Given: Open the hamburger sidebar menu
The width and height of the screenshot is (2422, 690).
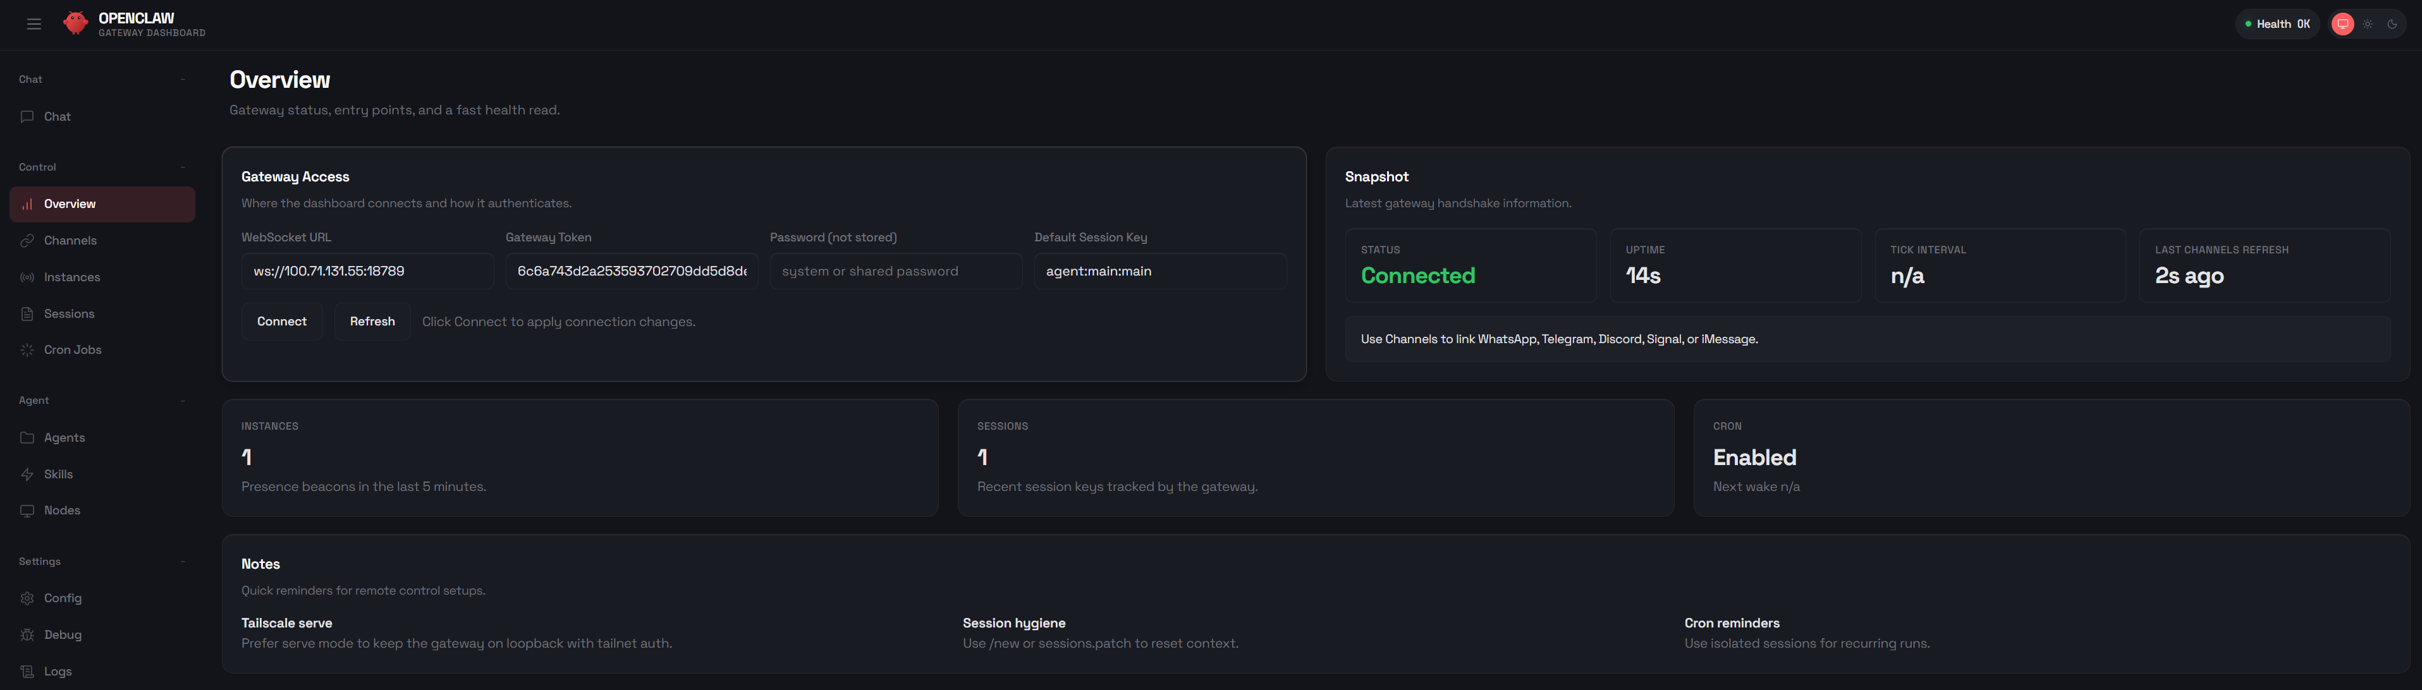Looking at the screenshot, I should 34,25.
